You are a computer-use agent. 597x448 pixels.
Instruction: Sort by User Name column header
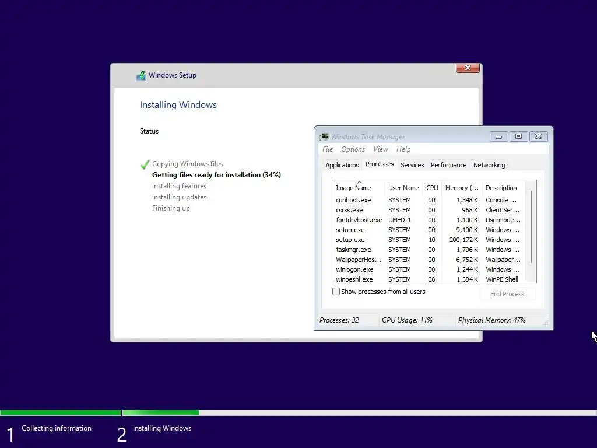coord(403,188)
